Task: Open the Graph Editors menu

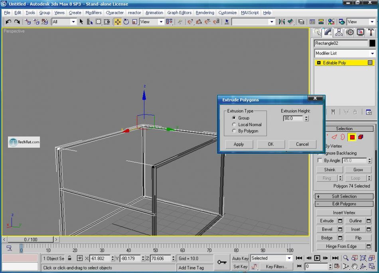Action: click(180, 13)
